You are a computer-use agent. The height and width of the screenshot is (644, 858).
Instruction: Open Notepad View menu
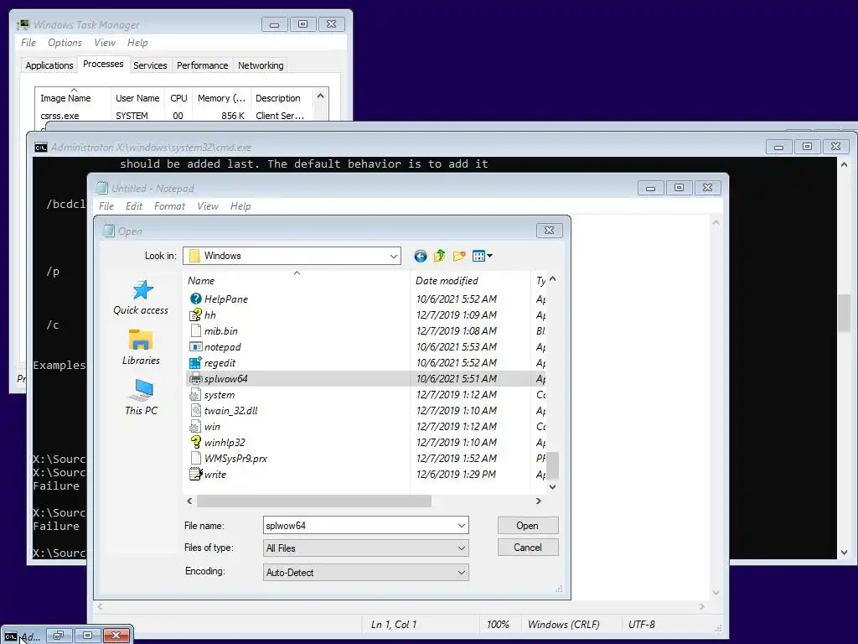[x=208, y=206]
